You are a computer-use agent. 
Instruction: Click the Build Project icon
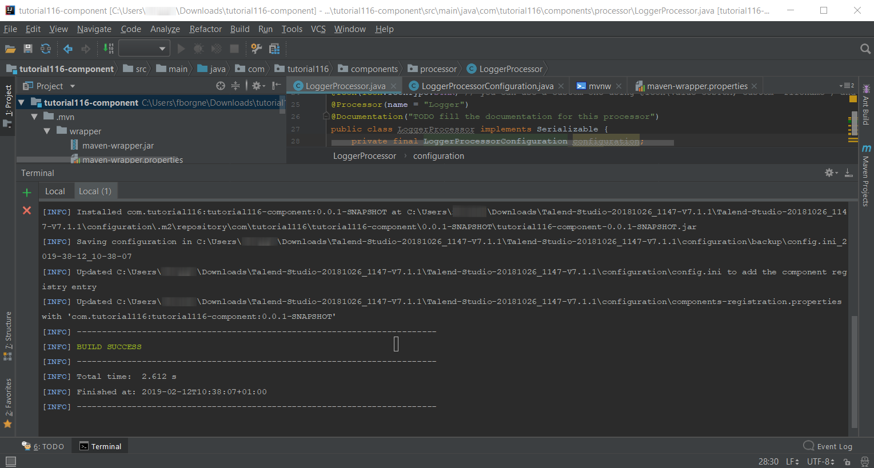point(108,49)
